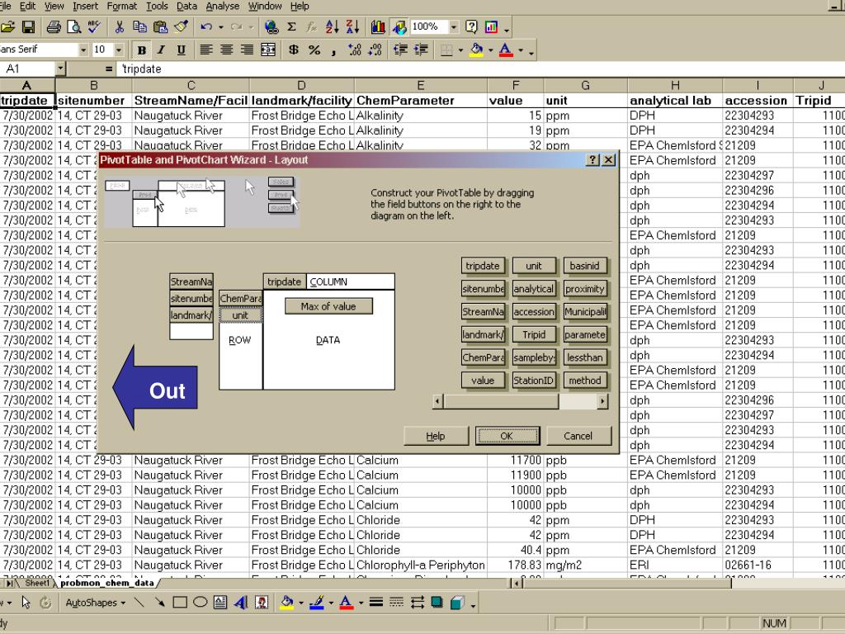Viewport: 845px width, 634px height.
Task: Expand the formatting toolbar Font Color arrow
Action: [x=521, y=50]
